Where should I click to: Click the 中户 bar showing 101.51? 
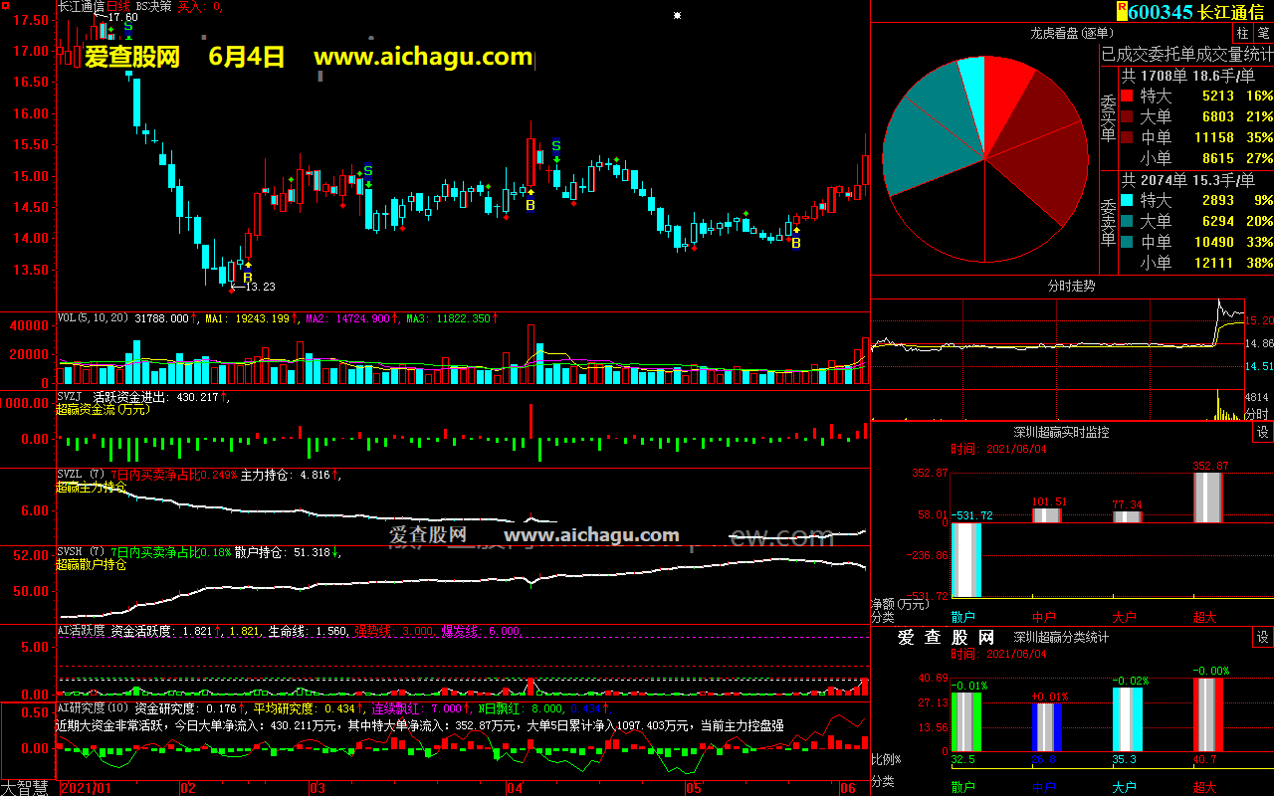point(1047,515)
